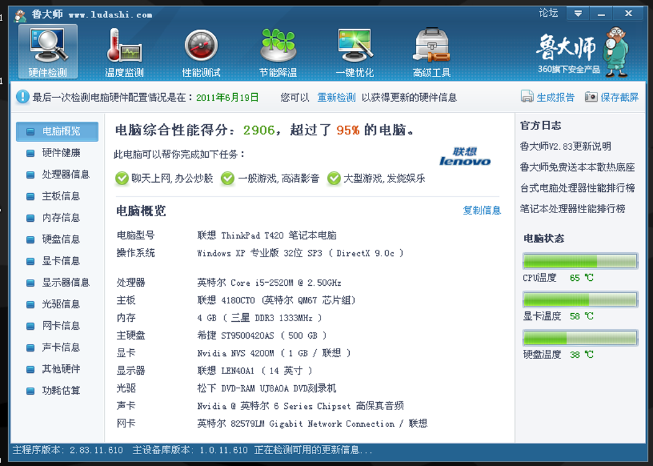Click the score value 2906
Image resolution: width=653 pixels, height=466 pixels.
tap(259, 130)
